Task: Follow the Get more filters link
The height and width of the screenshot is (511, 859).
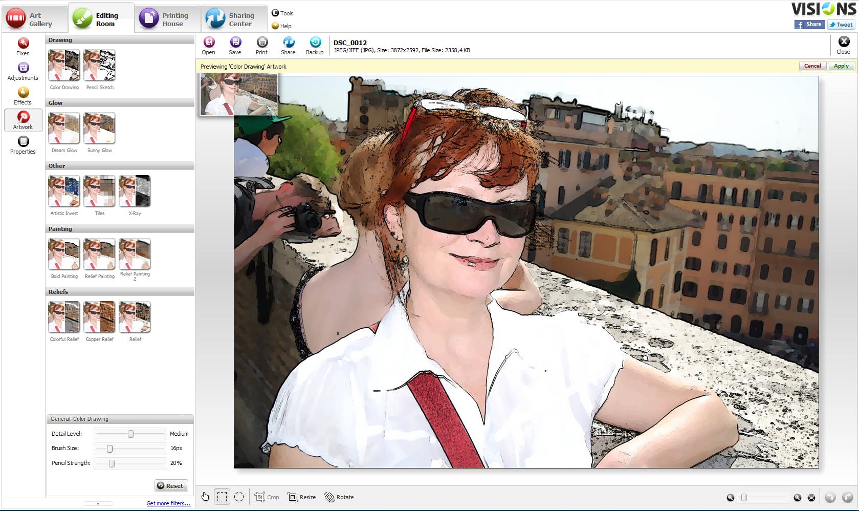Action: click(x=168, y=503)
